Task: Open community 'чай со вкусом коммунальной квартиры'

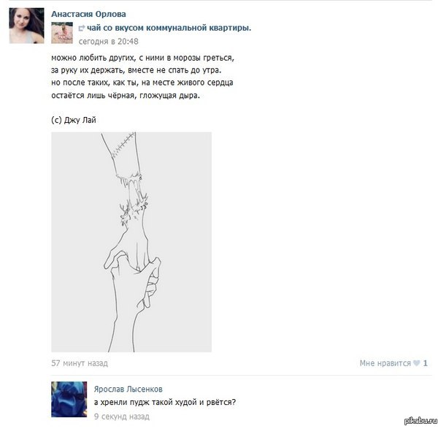Action: click(x=169, y=28)
